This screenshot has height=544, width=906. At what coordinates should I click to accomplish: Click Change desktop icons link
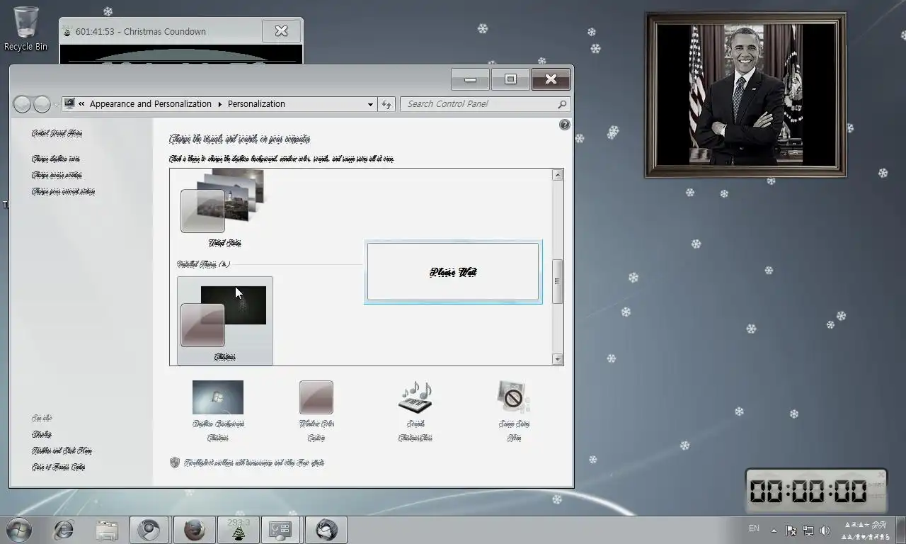pos(56,159)
